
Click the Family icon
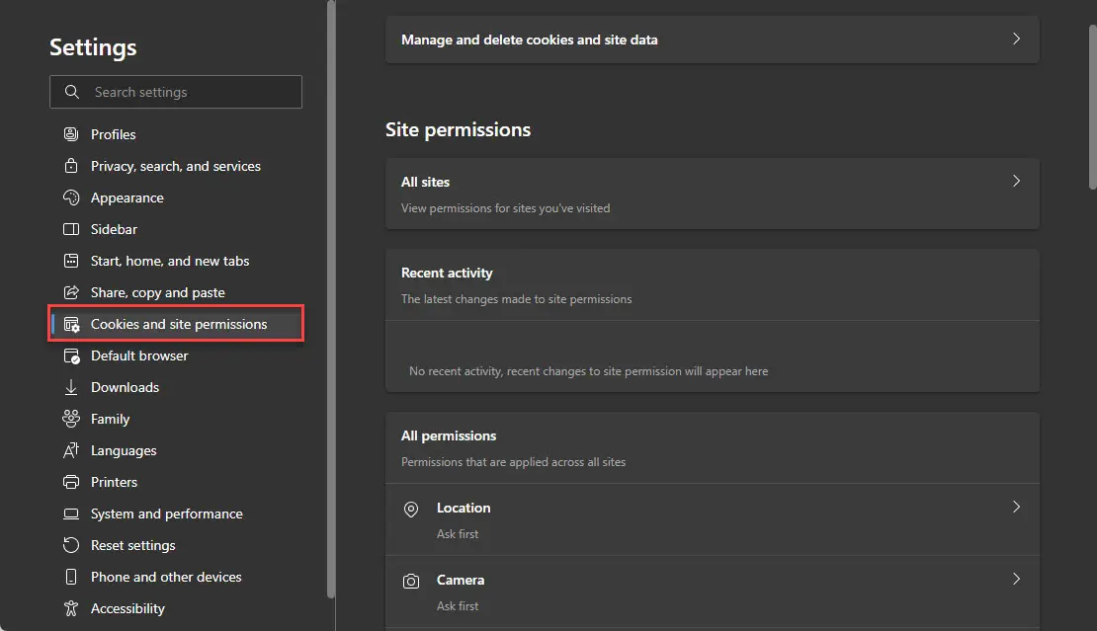coord(70,419)
